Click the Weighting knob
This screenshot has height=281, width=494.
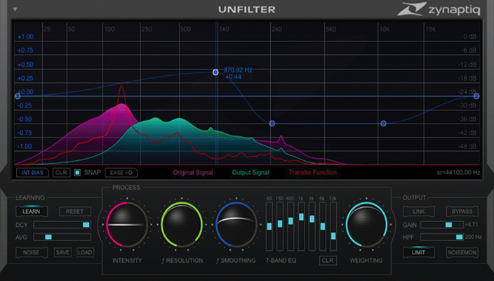pyautogui.click(x=368, y=226)
